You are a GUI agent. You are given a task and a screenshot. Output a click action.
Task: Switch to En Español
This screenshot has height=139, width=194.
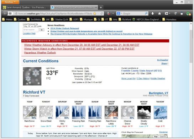click(163, 60)
